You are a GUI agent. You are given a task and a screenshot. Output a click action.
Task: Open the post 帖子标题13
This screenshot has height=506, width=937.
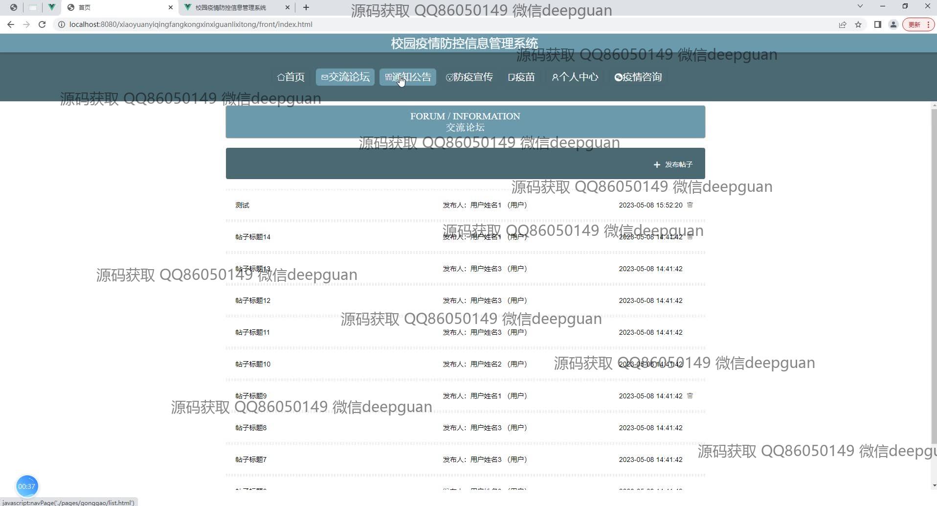253,269
